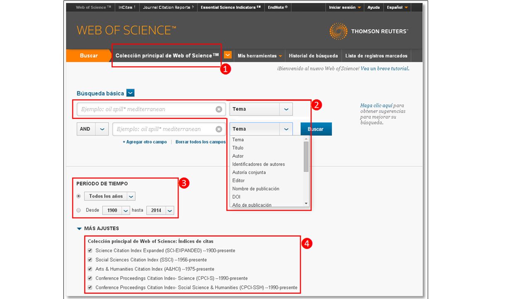Open Essential Science Indicators

(231, 7)
